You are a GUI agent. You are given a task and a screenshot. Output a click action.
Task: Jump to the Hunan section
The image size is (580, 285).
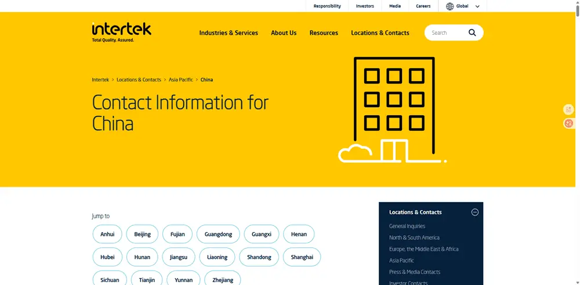pos(143,257)
